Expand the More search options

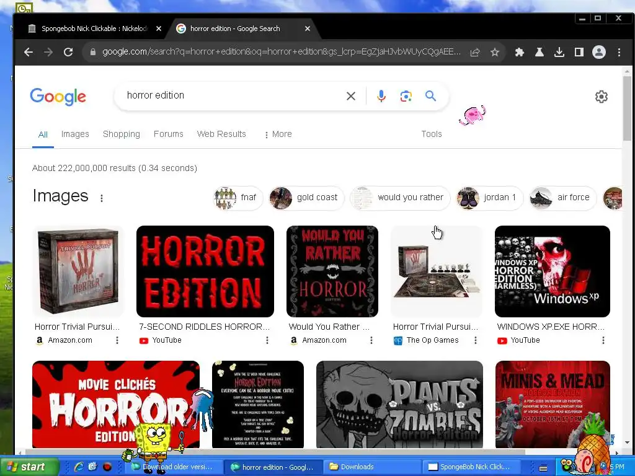(278, 134)
